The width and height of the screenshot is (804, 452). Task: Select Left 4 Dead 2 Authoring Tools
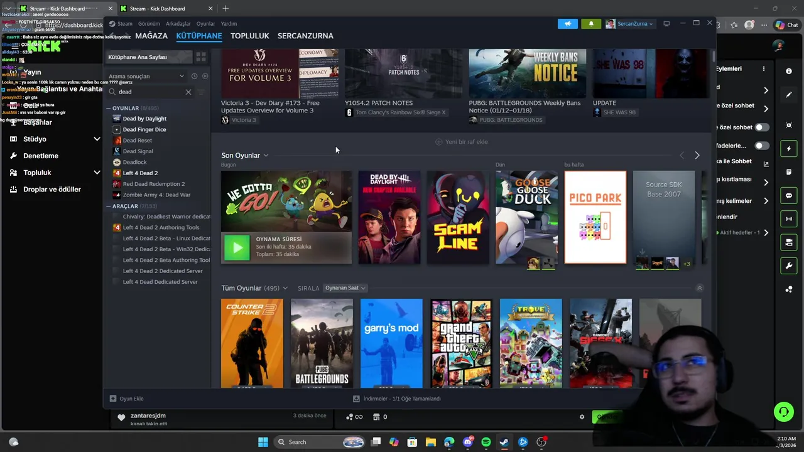pyautogui.click(x=161, y=227)
